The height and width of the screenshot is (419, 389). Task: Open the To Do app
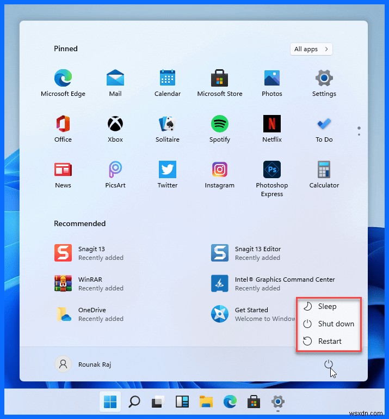pyautogui.click(x=324, y=129)
